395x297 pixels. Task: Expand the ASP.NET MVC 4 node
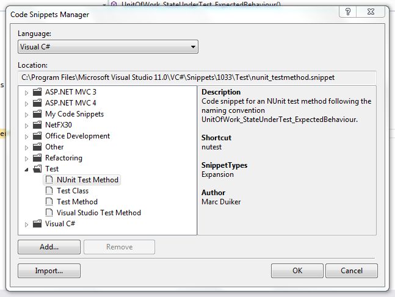pyautogui.click(x=26, y=104)
